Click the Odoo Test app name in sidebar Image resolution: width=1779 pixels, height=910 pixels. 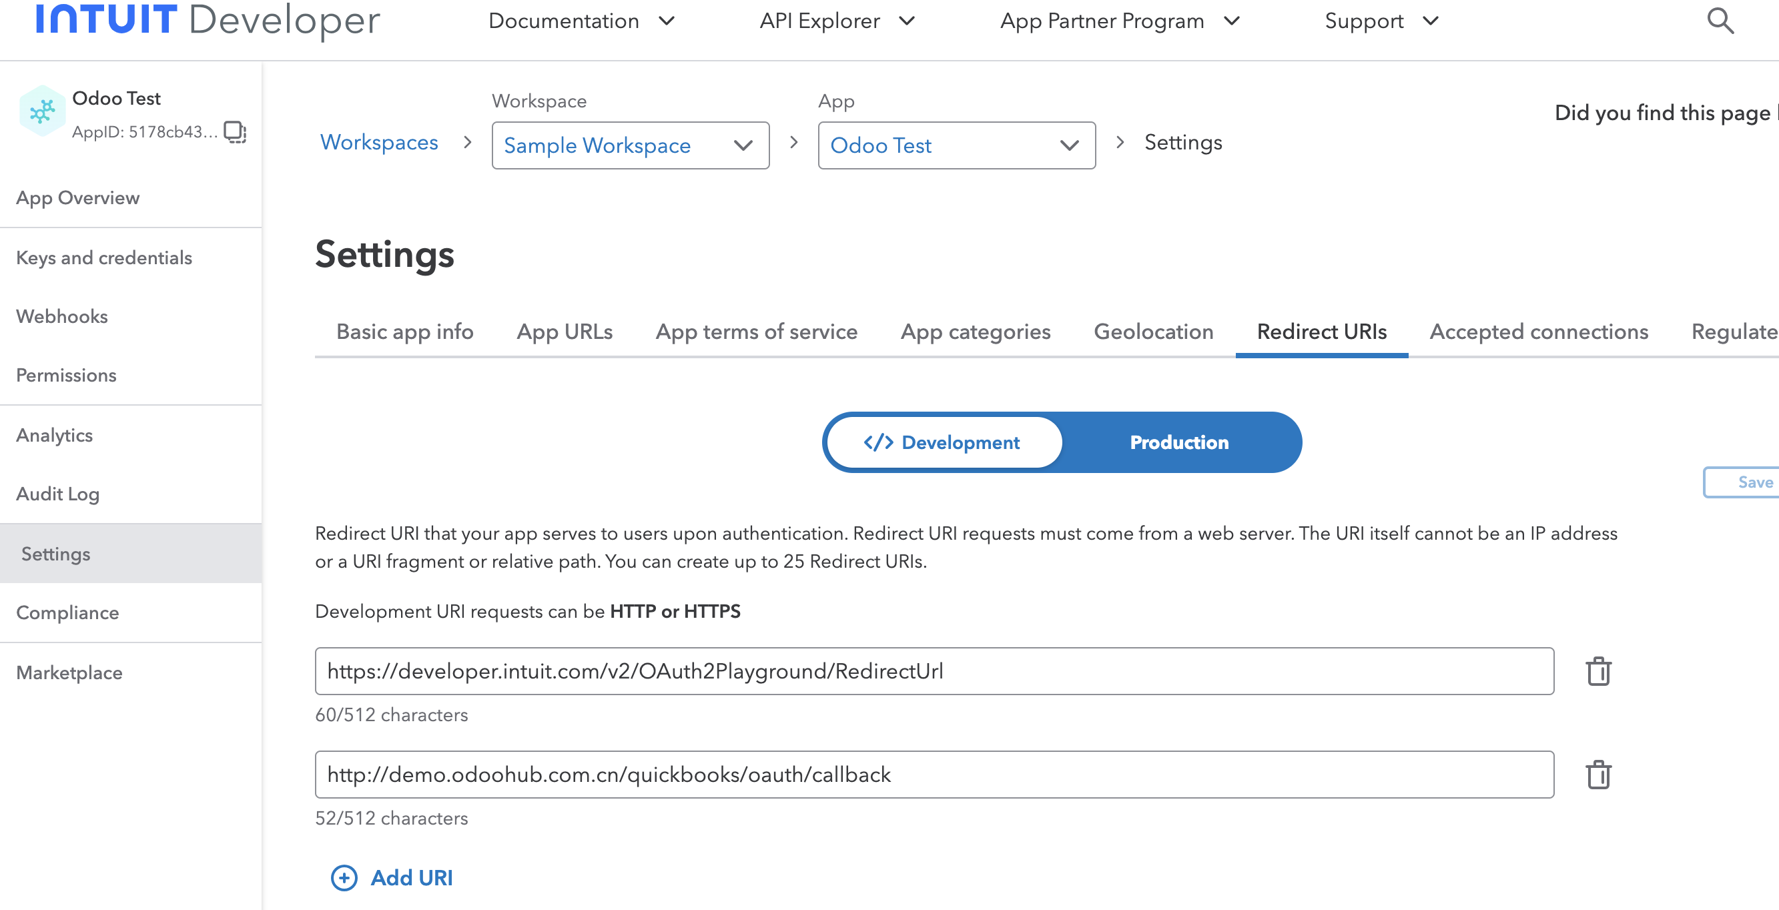pyautogui.click(x=116, y=98)
